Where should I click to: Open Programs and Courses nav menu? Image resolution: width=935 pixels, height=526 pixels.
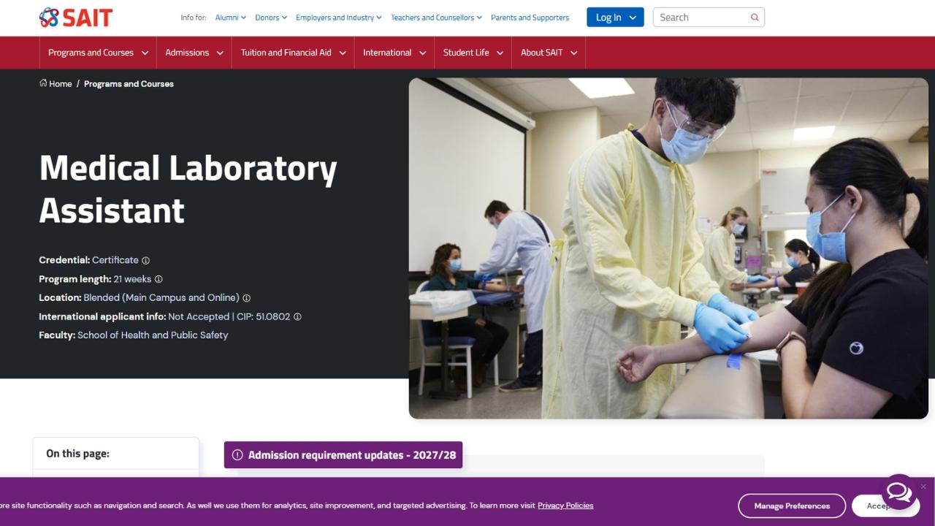tap(98, 53)
